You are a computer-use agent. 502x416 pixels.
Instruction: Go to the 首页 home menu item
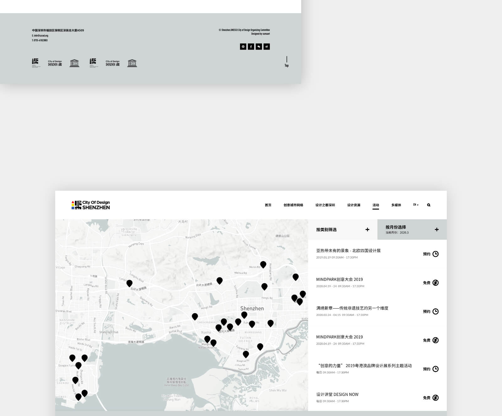268,205
